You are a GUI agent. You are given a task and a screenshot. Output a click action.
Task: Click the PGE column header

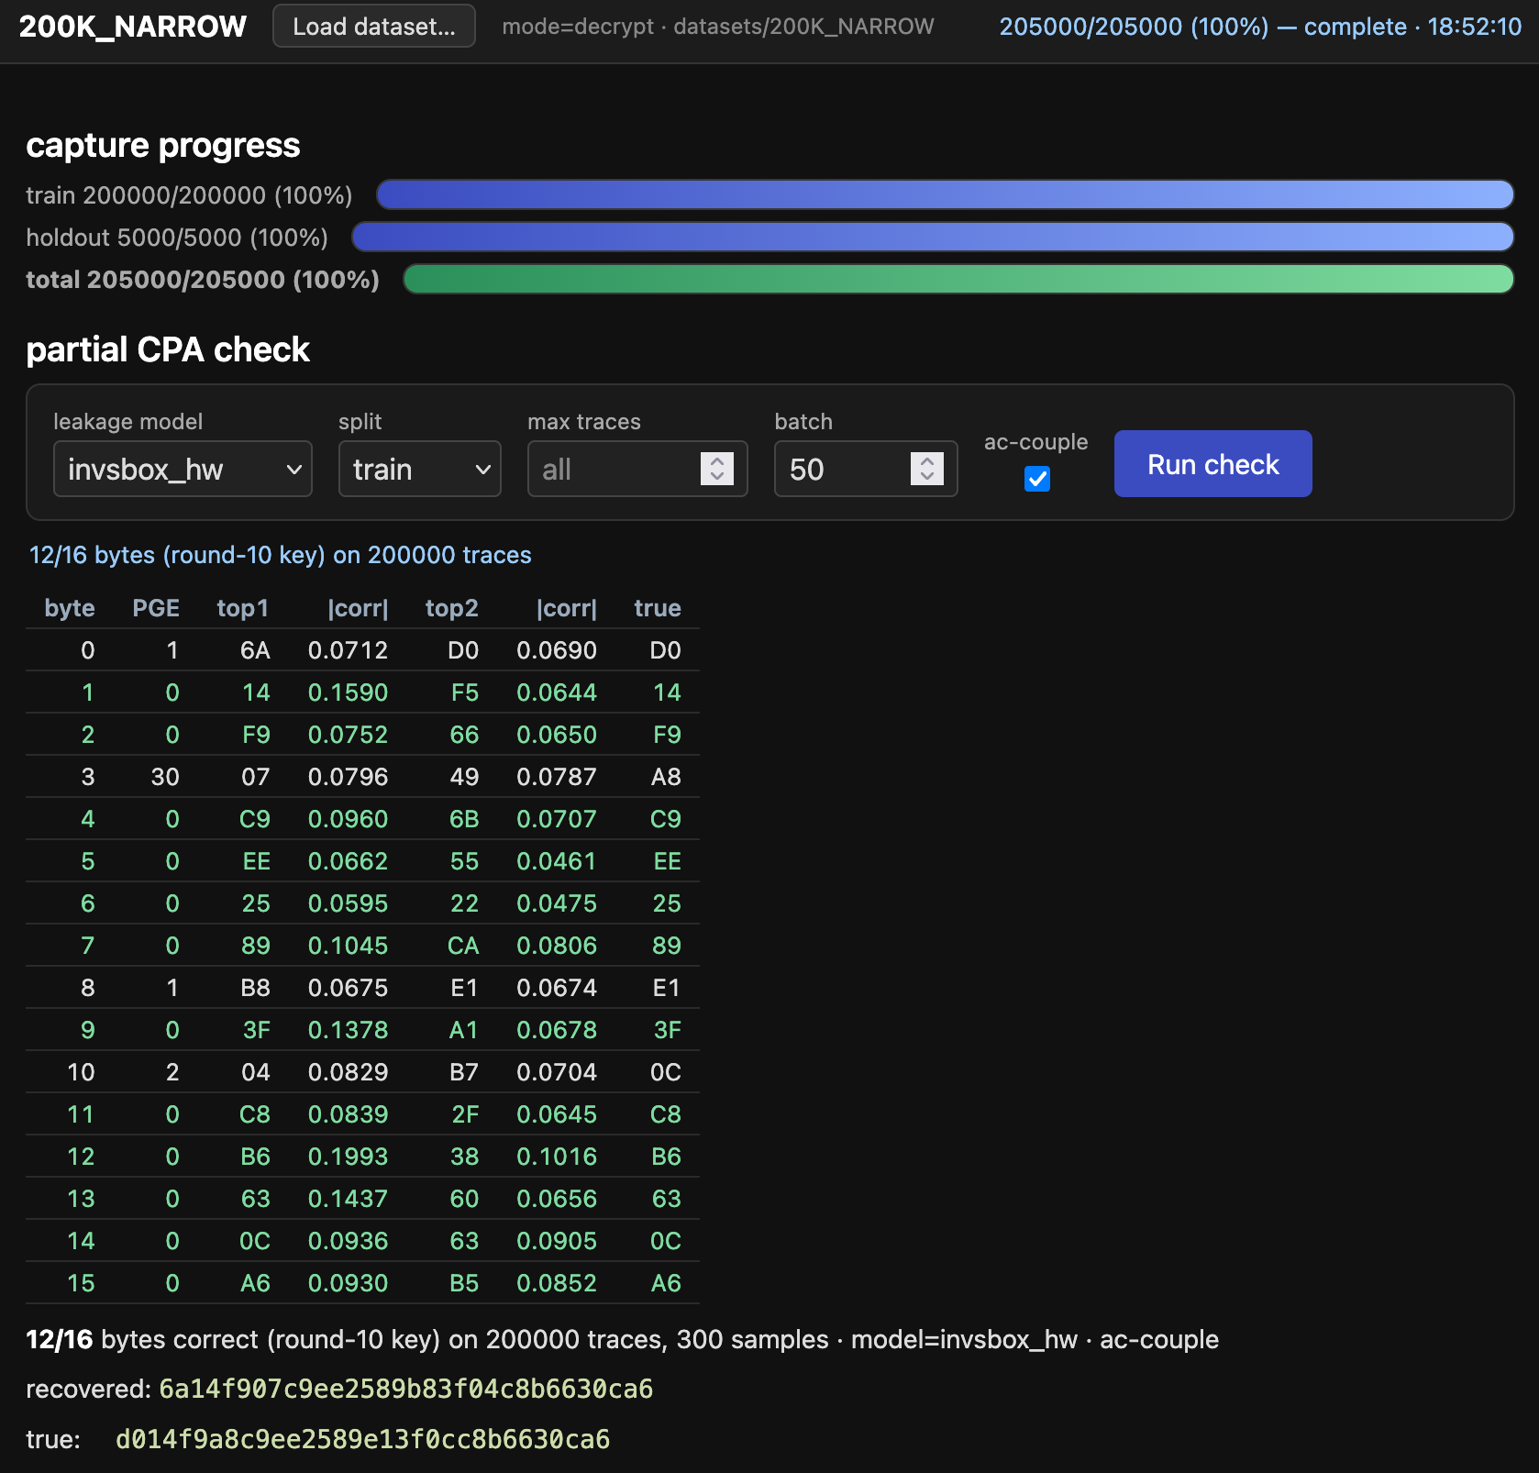[x=156, y=608]
